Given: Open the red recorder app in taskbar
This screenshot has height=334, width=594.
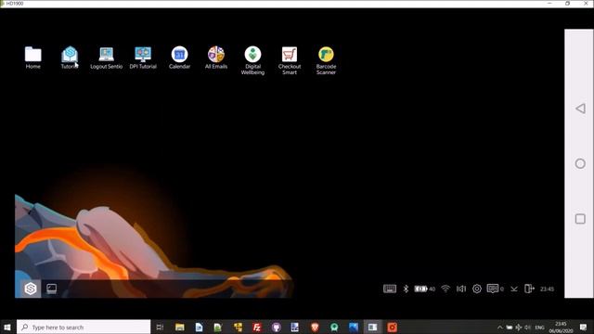Looking at the screenshot, I should click(x=392, y=327).
